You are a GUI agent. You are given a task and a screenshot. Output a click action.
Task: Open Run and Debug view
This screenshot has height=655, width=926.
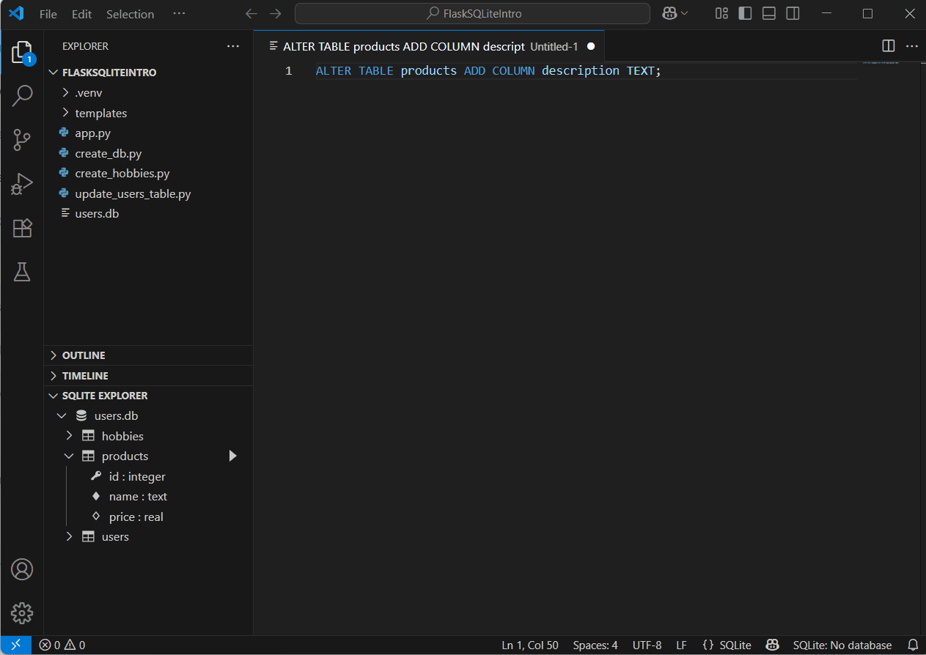tap(22, 184)
